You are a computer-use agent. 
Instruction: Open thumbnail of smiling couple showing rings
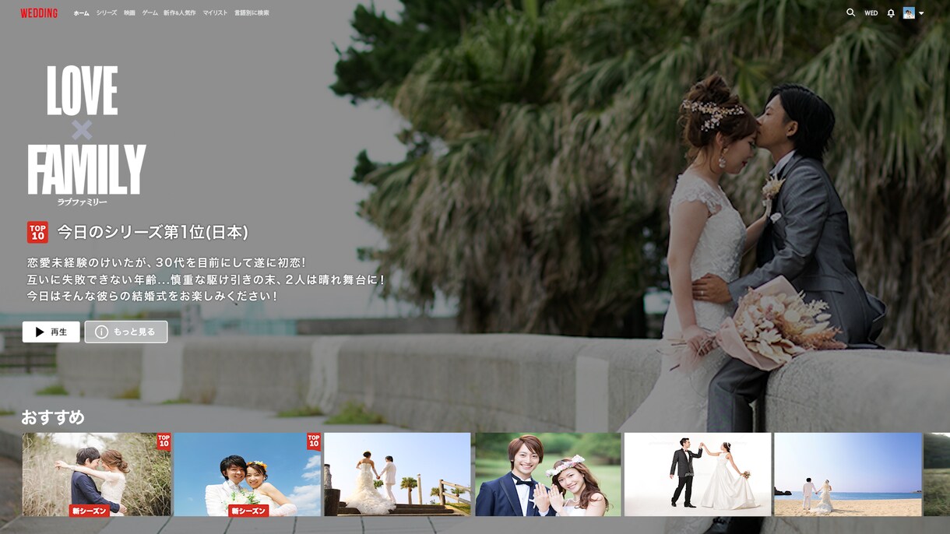548,475
